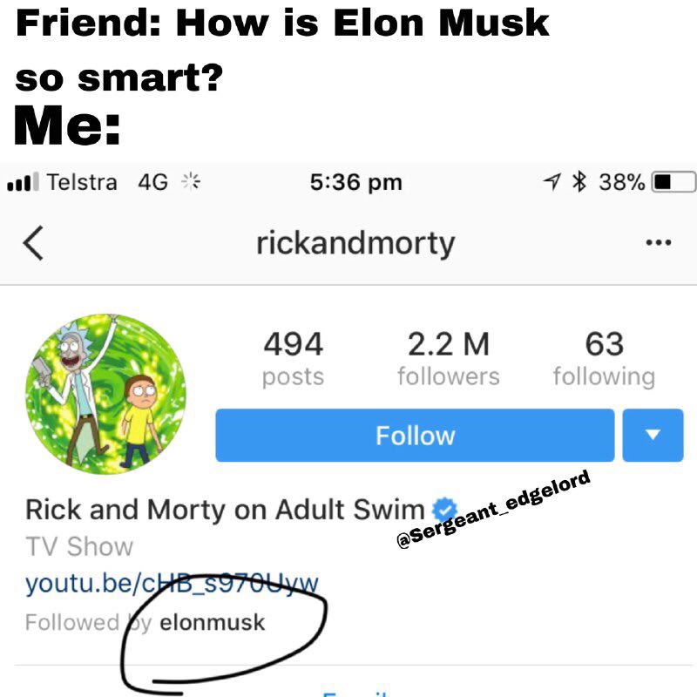View the 494 posts count
The image size is (697, 697).
coord(293,359)
